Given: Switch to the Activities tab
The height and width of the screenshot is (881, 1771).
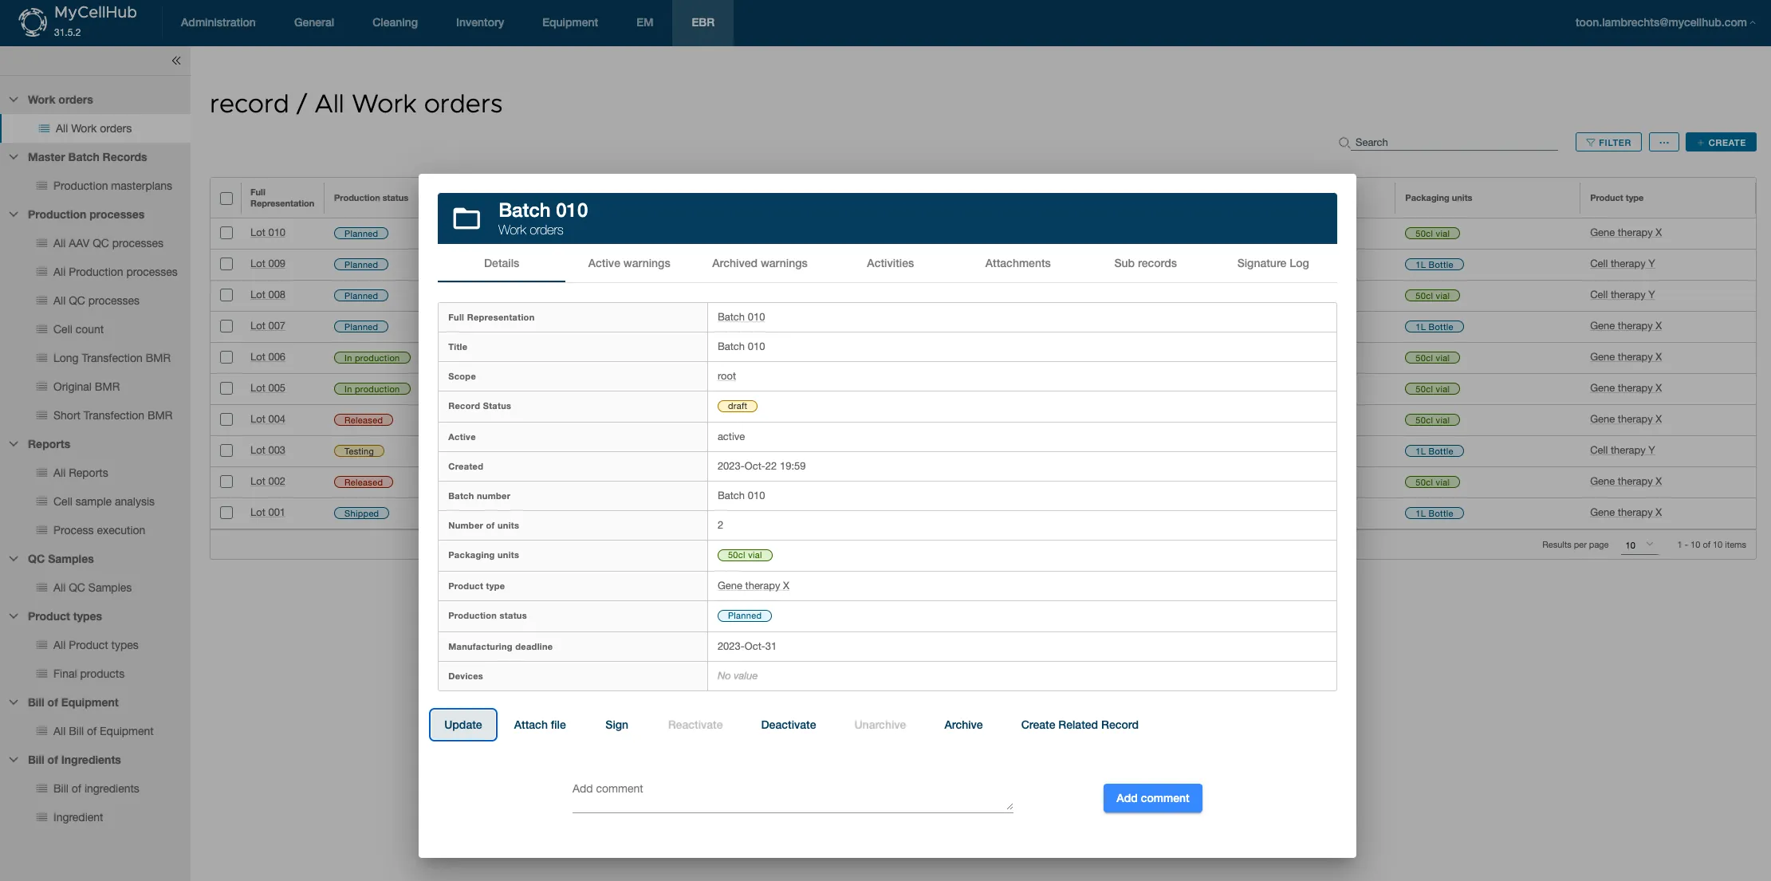Looking at the screenshot, I should (x=889, y=263).
